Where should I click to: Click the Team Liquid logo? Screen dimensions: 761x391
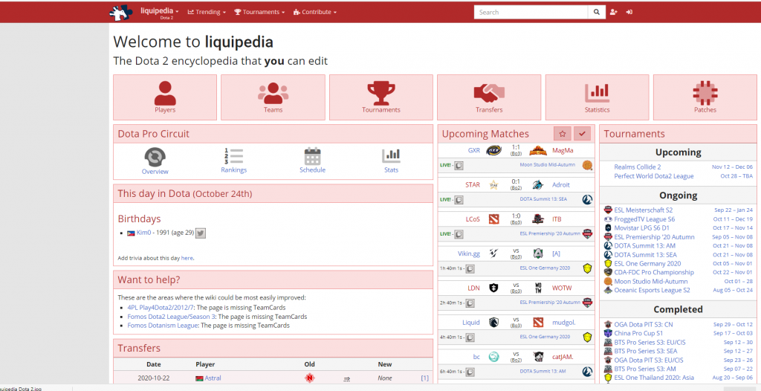[493, 322]
